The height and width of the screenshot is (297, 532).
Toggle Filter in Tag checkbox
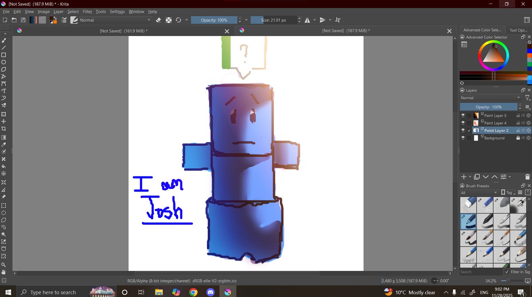pyautogui.click(x=507, y=272)
